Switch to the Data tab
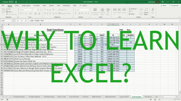This screenshot has height=101, width=181. click(44, 6)
